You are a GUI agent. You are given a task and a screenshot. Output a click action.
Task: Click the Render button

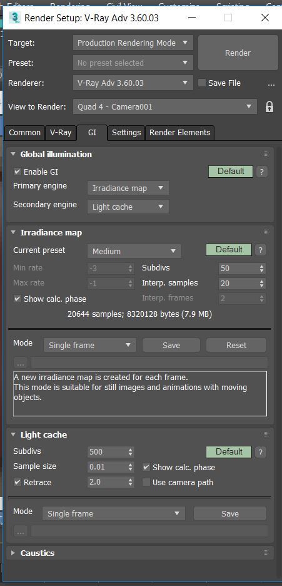(238, 53)
